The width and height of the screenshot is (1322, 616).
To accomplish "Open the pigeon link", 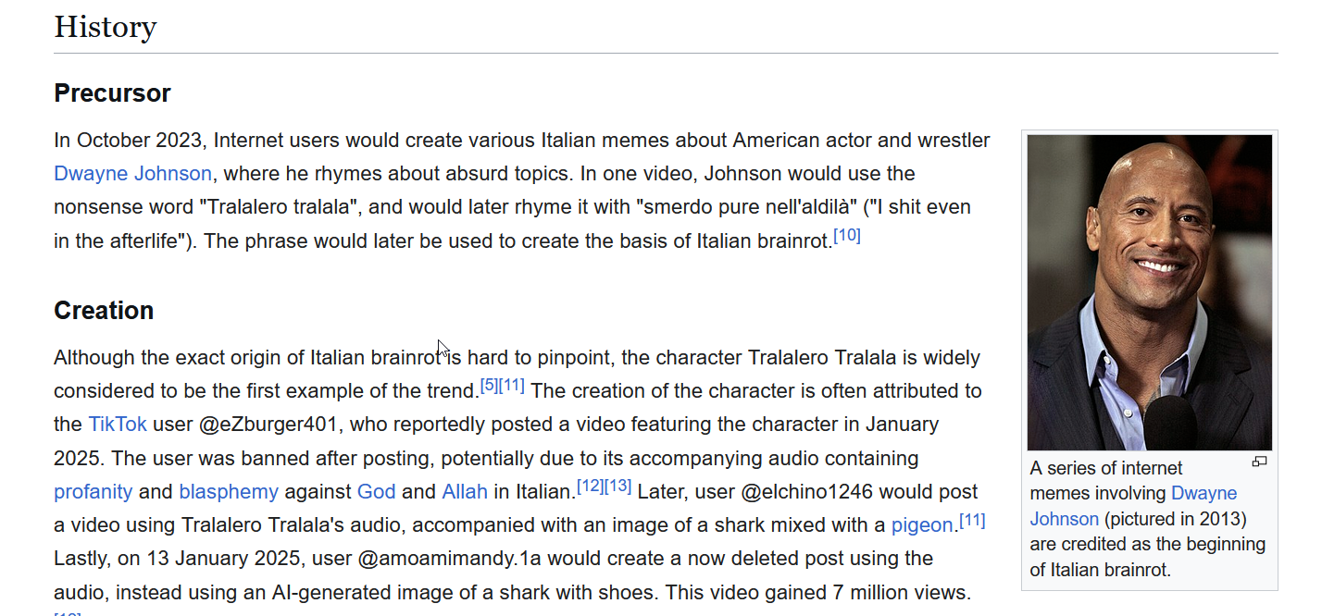I will pyautogui.click(x=921, y=526).
